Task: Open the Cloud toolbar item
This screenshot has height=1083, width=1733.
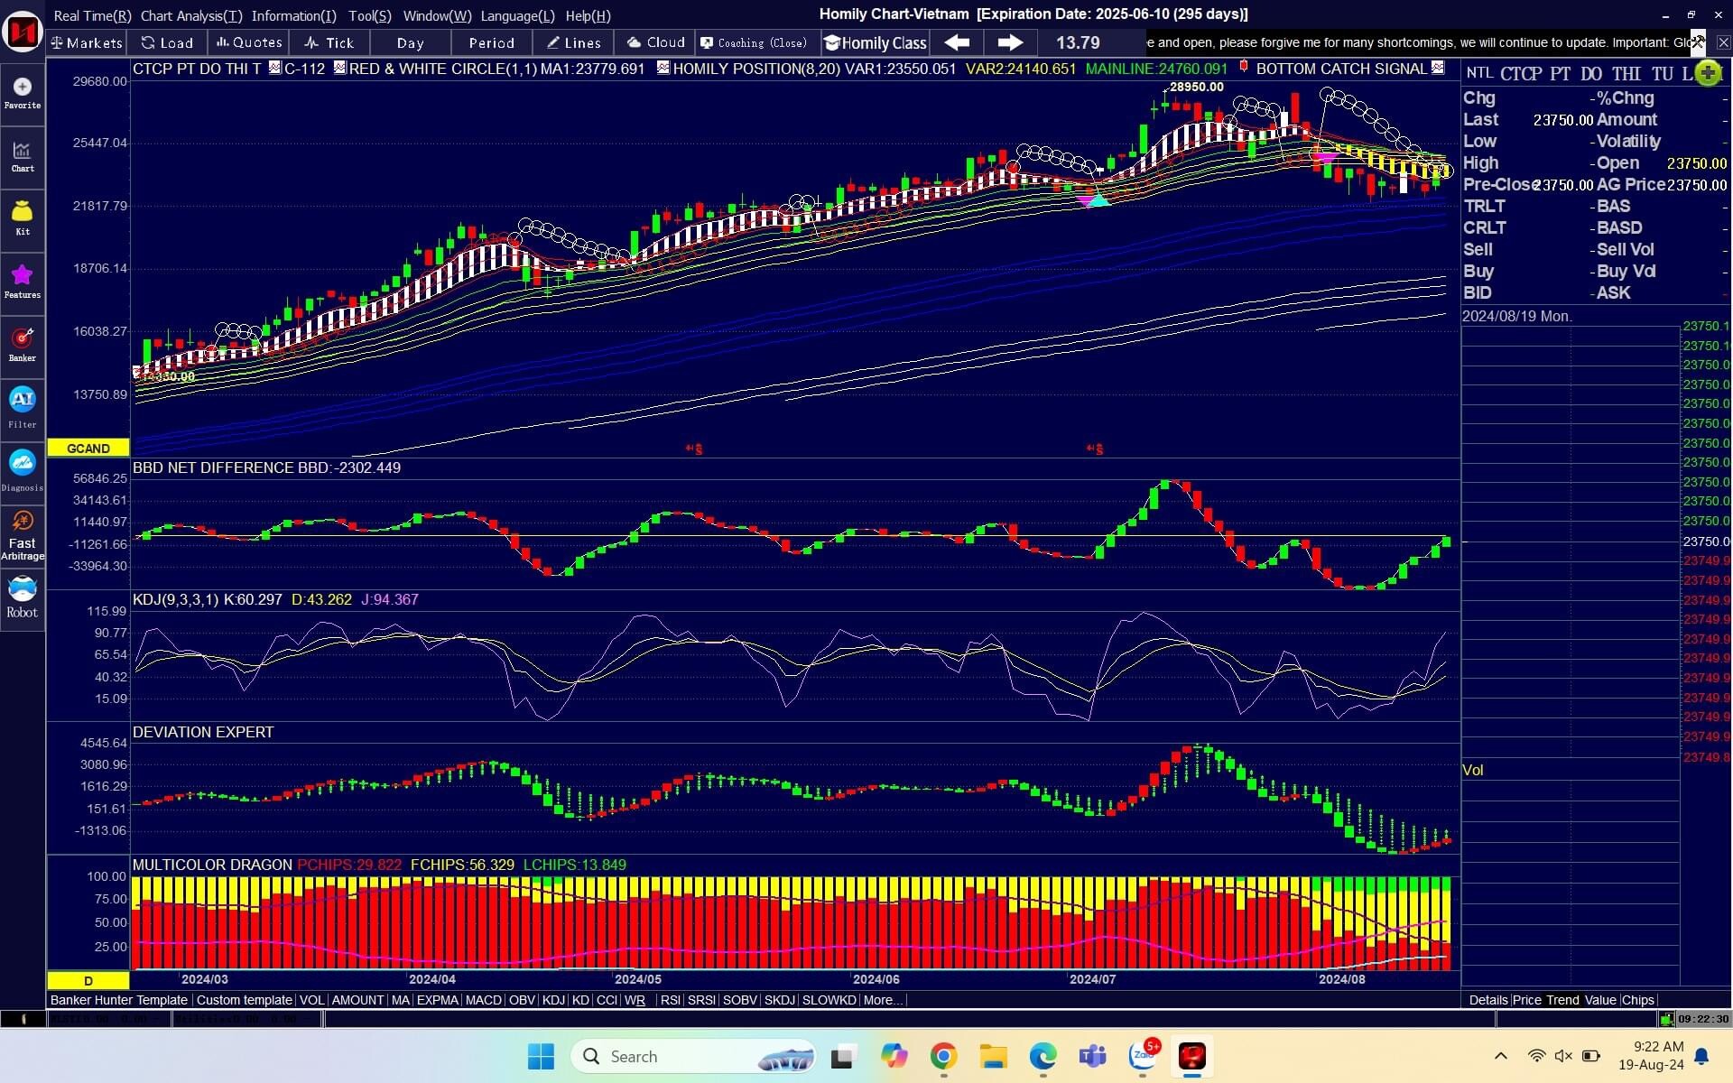Action: [x=656, y=42]
